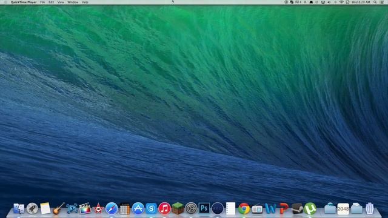The height and width of the screenshot is (218, 388).
Task: Open QuickTime Player application menu
Action: [24, 2]
